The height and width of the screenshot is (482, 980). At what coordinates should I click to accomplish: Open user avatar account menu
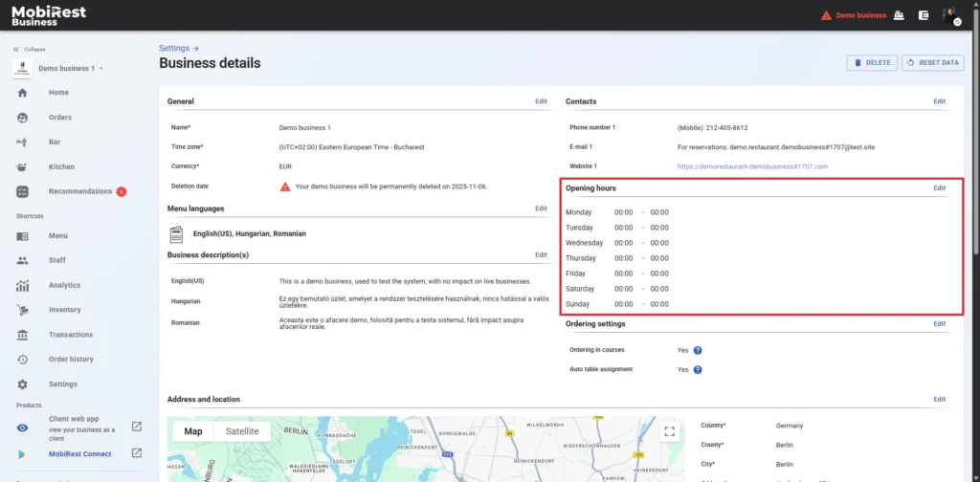point(949,15)
